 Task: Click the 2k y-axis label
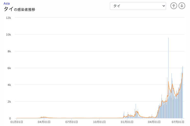[x=9, y=102]
